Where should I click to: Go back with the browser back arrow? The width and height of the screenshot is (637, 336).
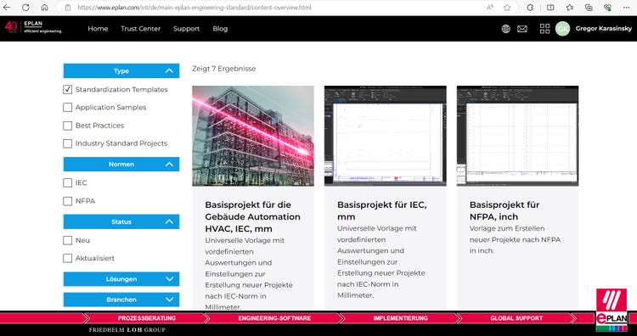[x=7, y=8]
